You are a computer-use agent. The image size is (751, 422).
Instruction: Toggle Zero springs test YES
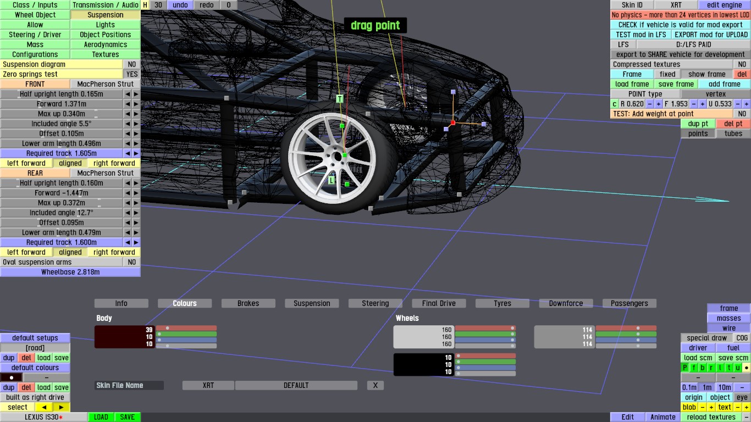(x=132, y=74)
